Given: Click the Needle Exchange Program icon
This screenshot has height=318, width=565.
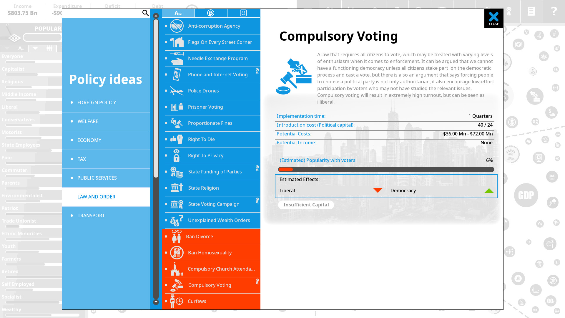Looking at the screenshot, I should click(x=176, y=58).
